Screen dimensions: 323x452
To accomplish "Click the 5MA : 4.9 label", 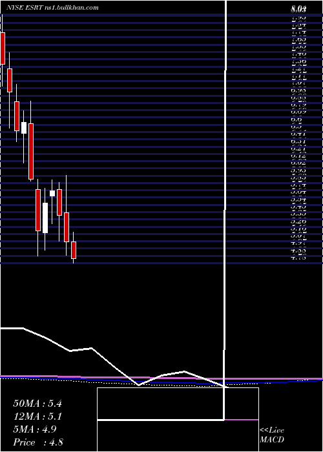I will pyautogui.click(x=35, y=429).
